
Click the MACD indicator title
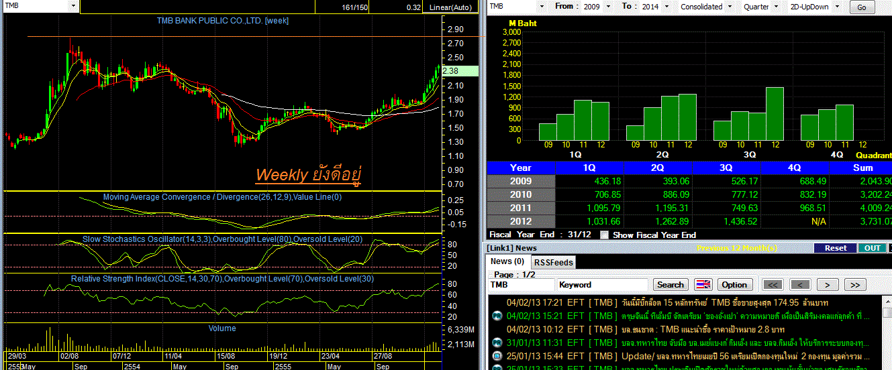point(222,197)
